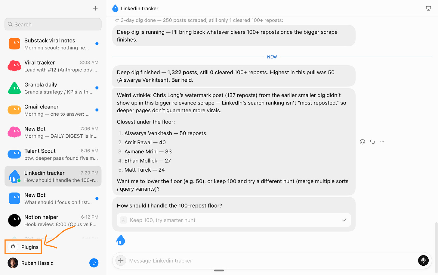438x275 pixels.
Task: Click the unread dot on Substack viral notes
Action: click(97, 44)
